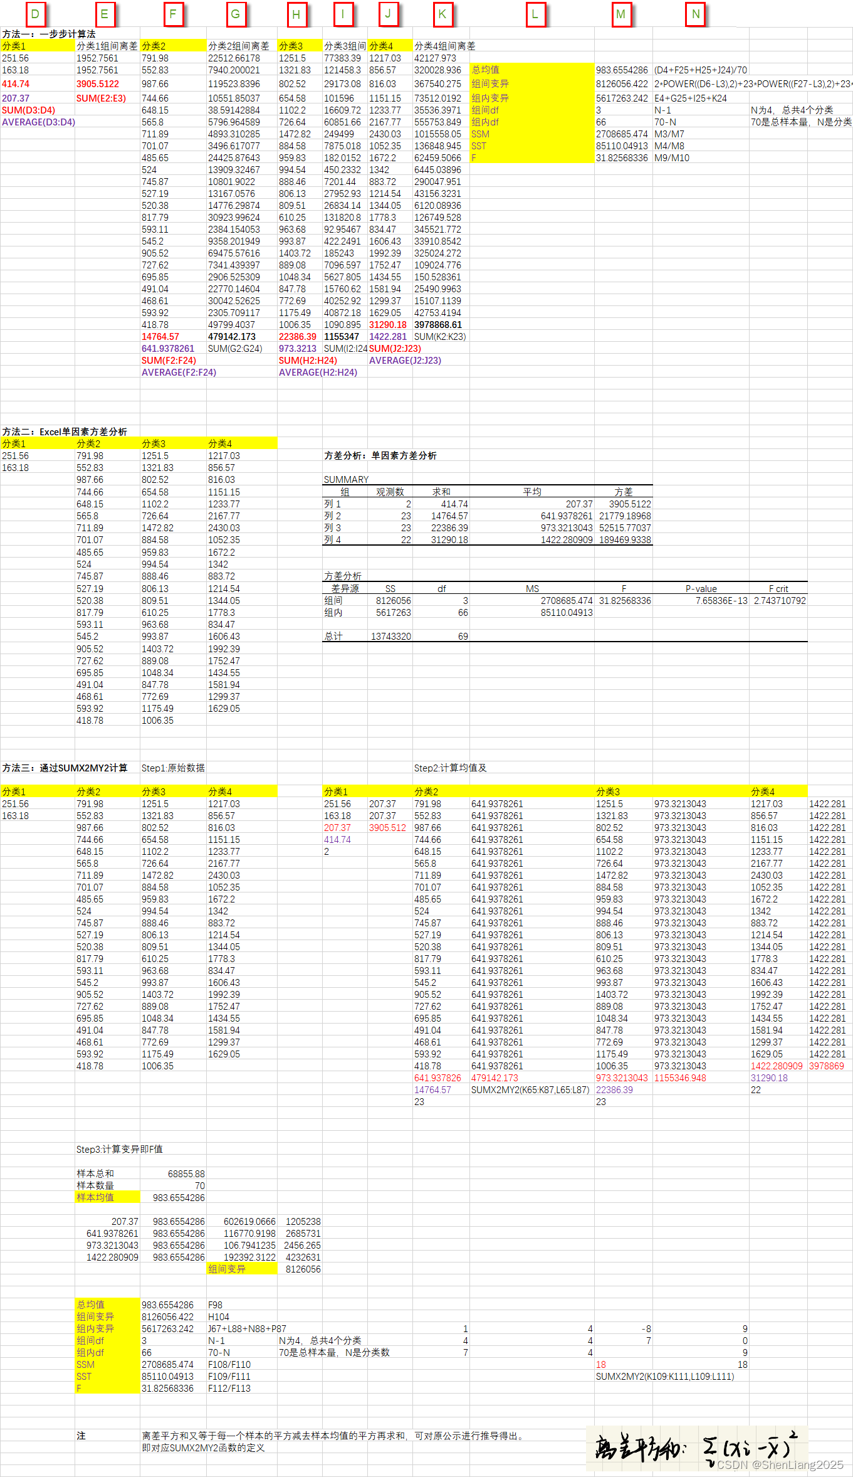The width and height of the screenshot is (853, 1477).
Task: Select the heading cell 方法三：通过SUMX2MY2计算
Action: coord(65,768)
